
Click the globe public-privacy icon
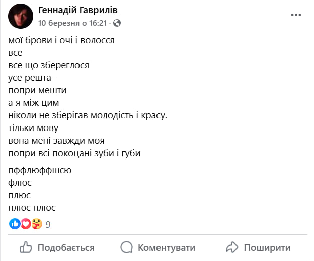[x=117, y=23]
